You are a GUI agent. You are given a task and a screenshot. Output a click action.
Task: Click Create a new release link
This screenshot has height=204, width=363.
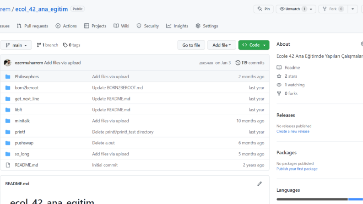pyautogui.click(x=293, y=131)
